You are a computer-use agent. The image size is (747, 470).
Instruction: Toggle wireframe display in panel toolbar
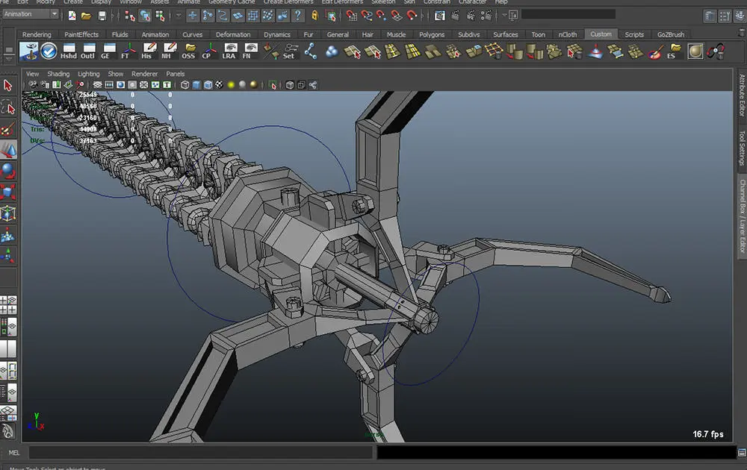coord(187,85)
